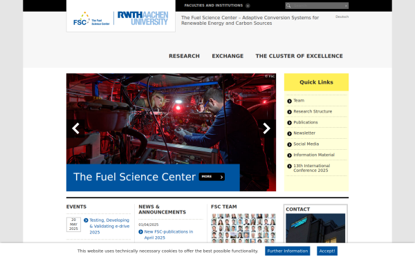Open the Information Material quick link
This screenshot has width=415, height=259.
click(314, 155)
